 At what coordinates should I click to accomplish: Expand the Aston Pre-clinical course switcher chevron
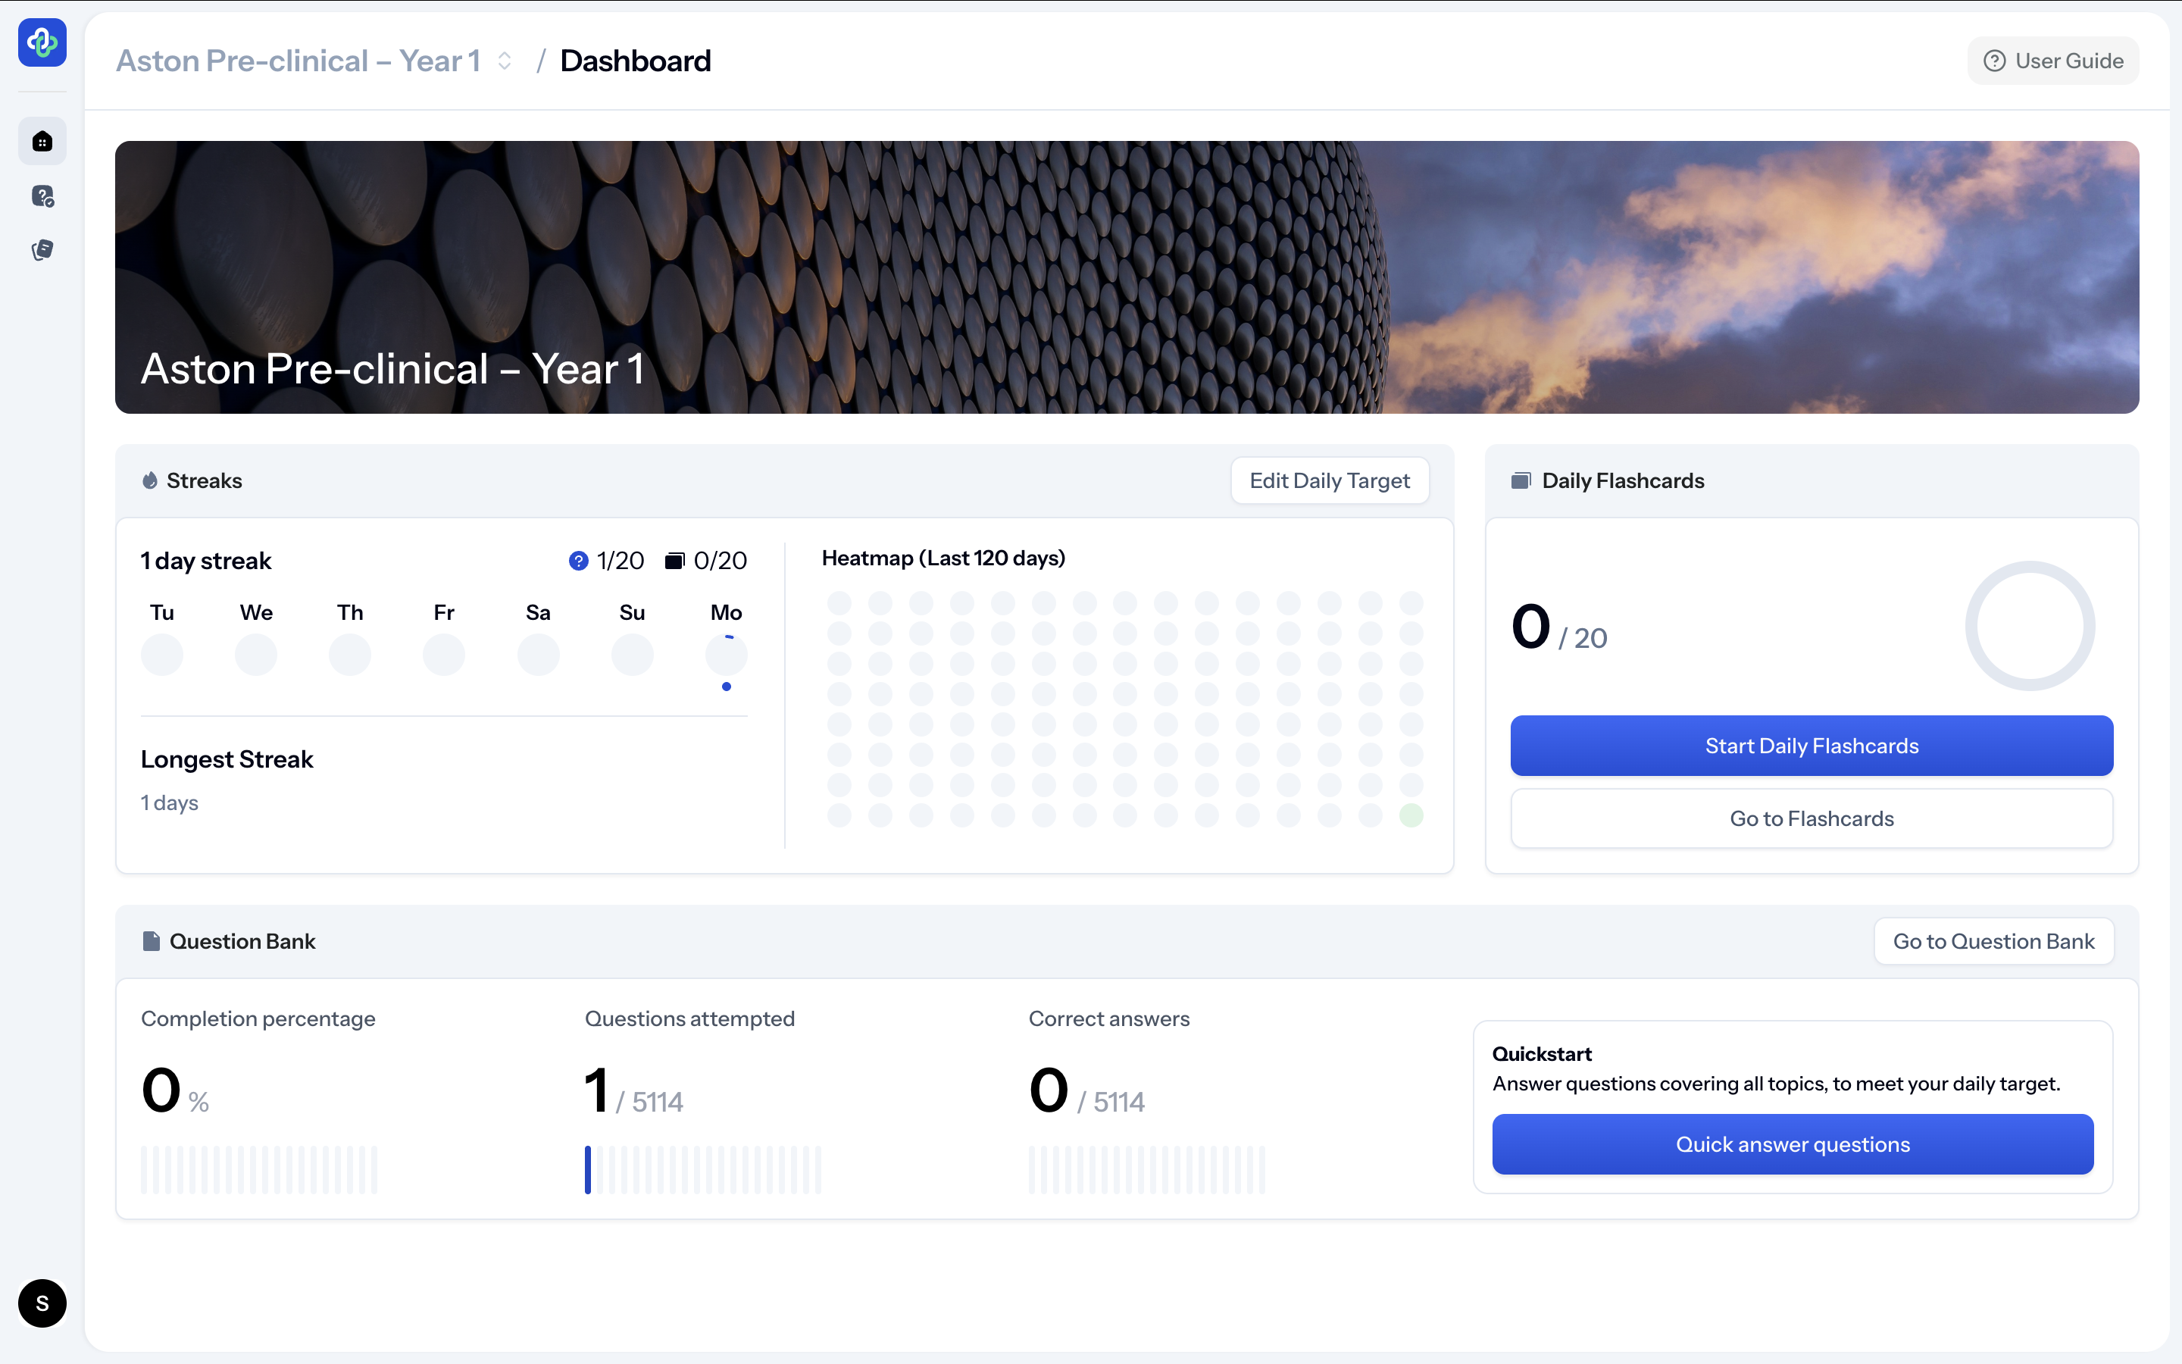pos(505,61)
